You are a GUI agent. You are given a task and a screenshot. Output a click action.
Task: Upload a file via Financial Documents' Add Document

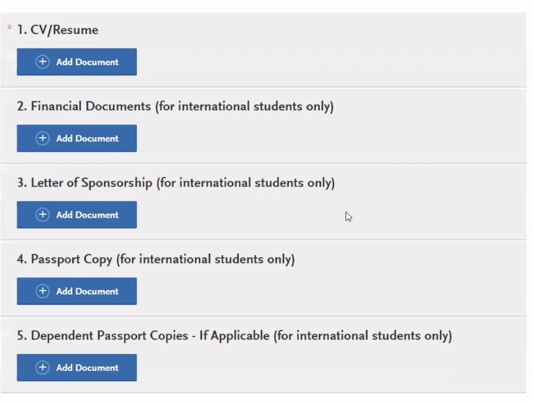click(x=77, y=138)
